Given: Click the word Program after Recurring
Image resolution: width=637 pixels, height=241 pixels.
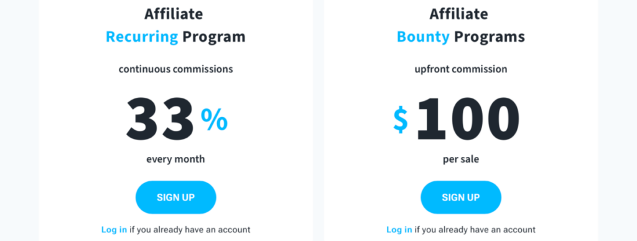Looking at the screenshot, I should tap(214, 37).
